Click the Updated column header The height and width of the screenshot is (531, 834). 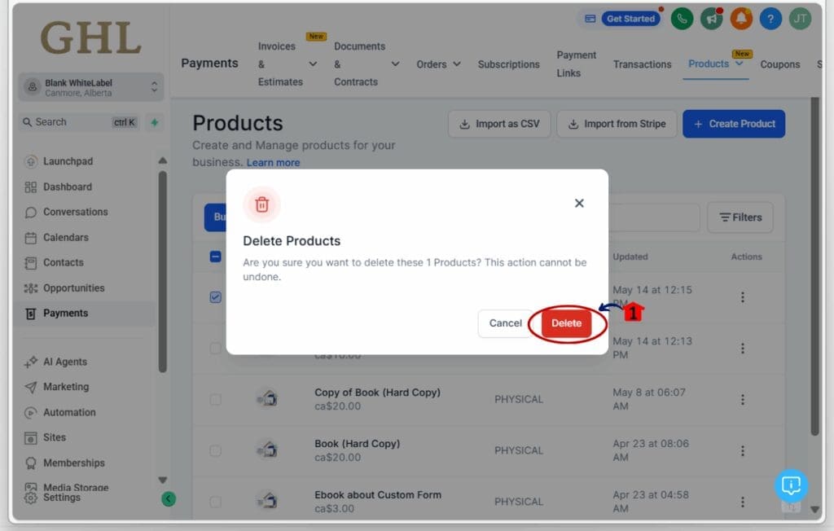tap(630, 257)
